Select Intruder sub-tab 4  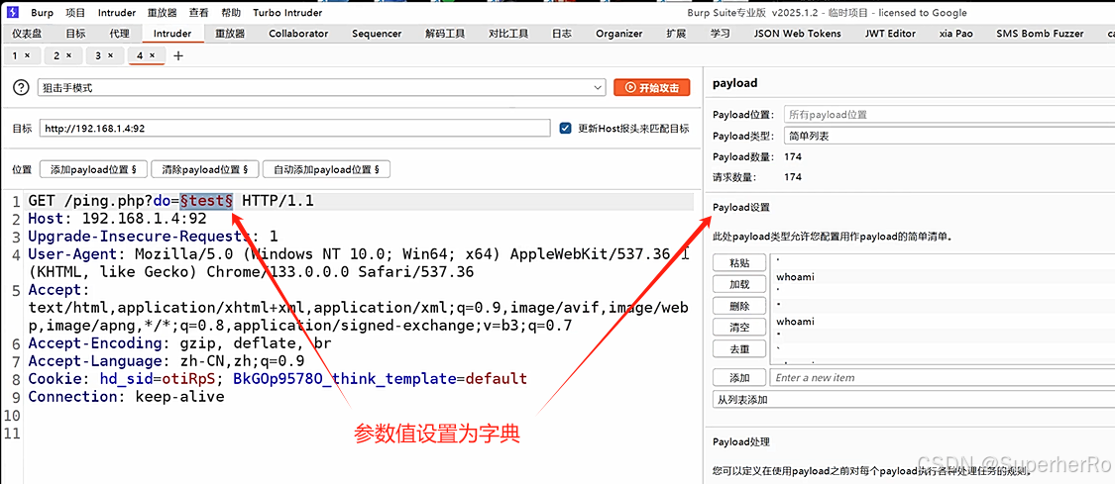pyautogui.click(x=140, y=55)
